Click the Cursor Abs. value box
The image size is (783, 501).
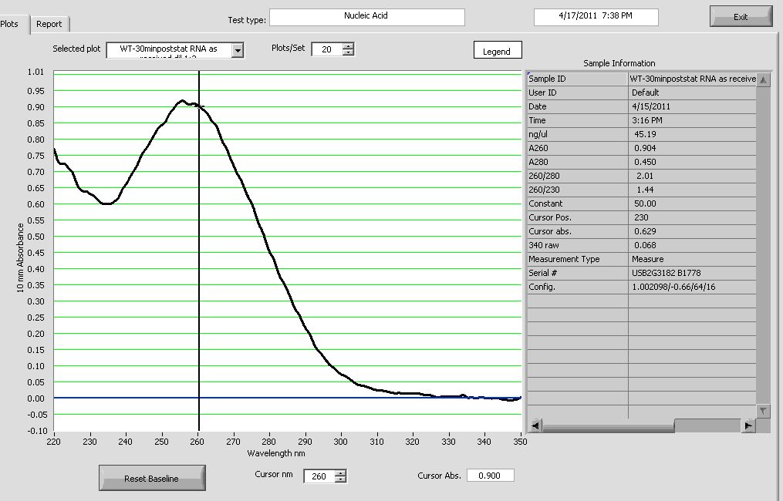point(490,476)
